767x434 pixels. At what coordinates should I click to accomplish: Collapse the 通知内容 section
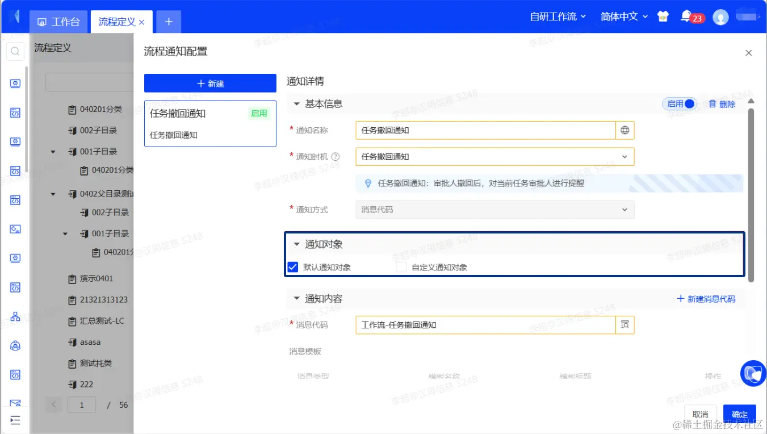[296, 299]
